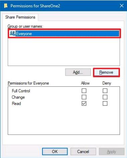
Task: Uncheck Allow for Read permission
Action: tap(84, 103)
